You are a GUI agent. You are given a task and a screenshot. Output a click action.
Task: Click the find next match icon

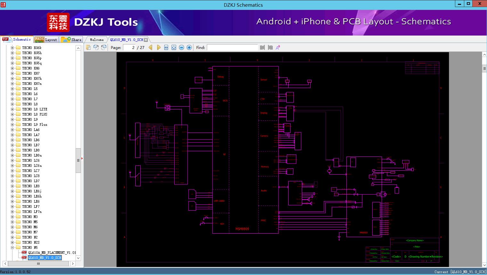[x=270, y=47]
